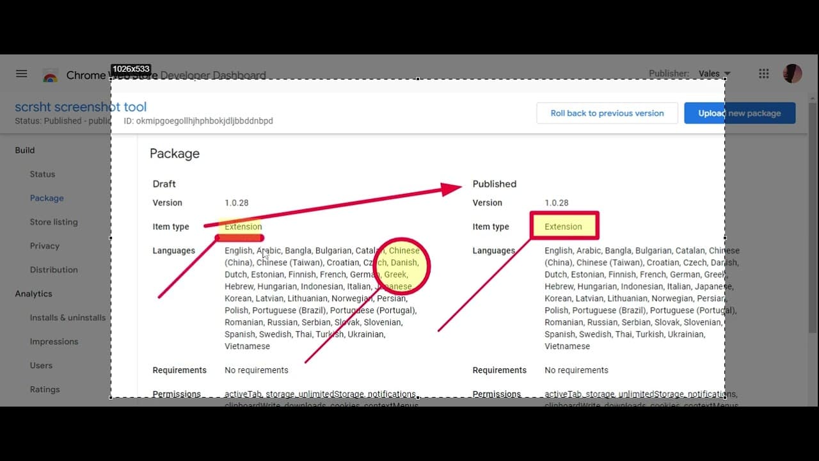Click Published item type Extension
Image resolution: width=819 pixels, height=461 pixels.
coord(563,227)
